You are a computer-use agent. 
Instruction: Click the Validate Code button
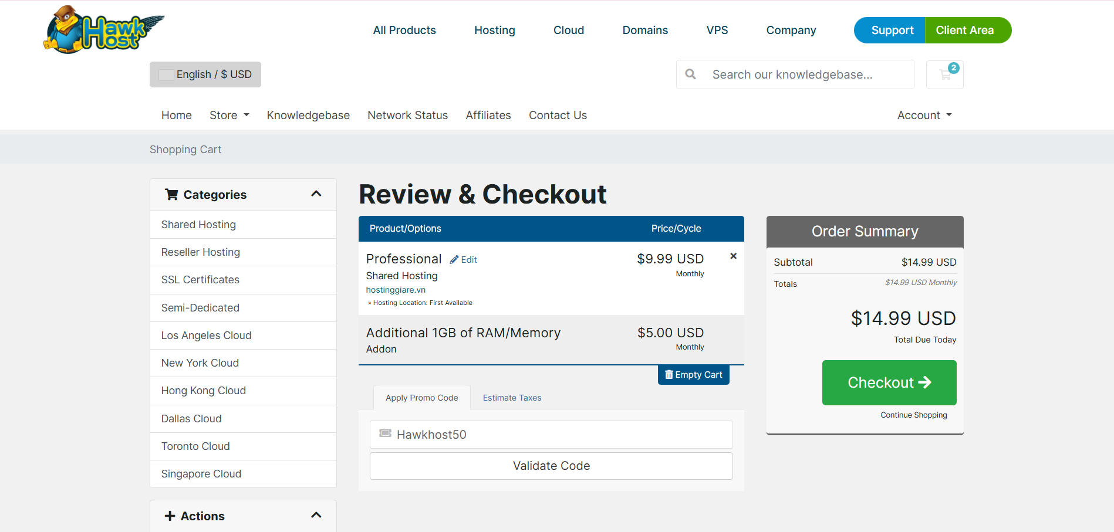coord(551,466)
